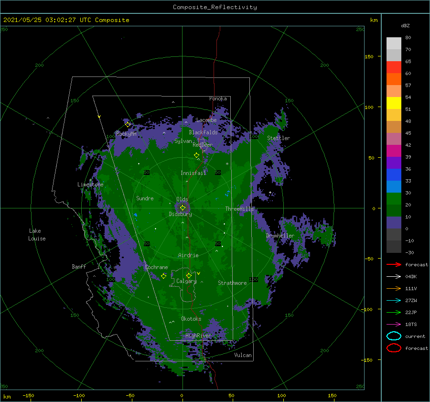430x402 pixels.
Task: Click the yellow 54 dBZ color swatch
Action: [394, 103]
